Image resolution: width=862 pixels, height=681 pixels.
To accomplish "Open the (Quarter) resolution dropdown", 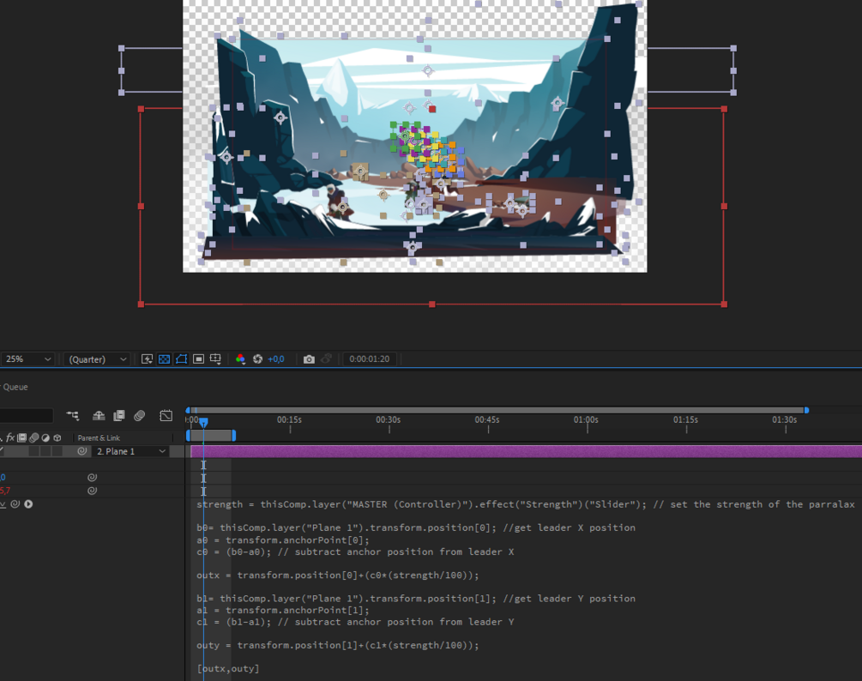I will pos(97,359).
